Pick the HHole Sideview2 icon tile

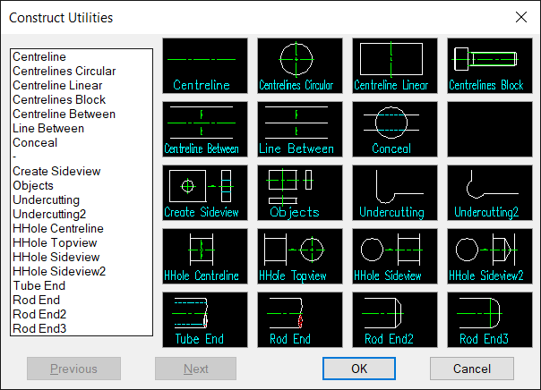[x=490, y=257]
